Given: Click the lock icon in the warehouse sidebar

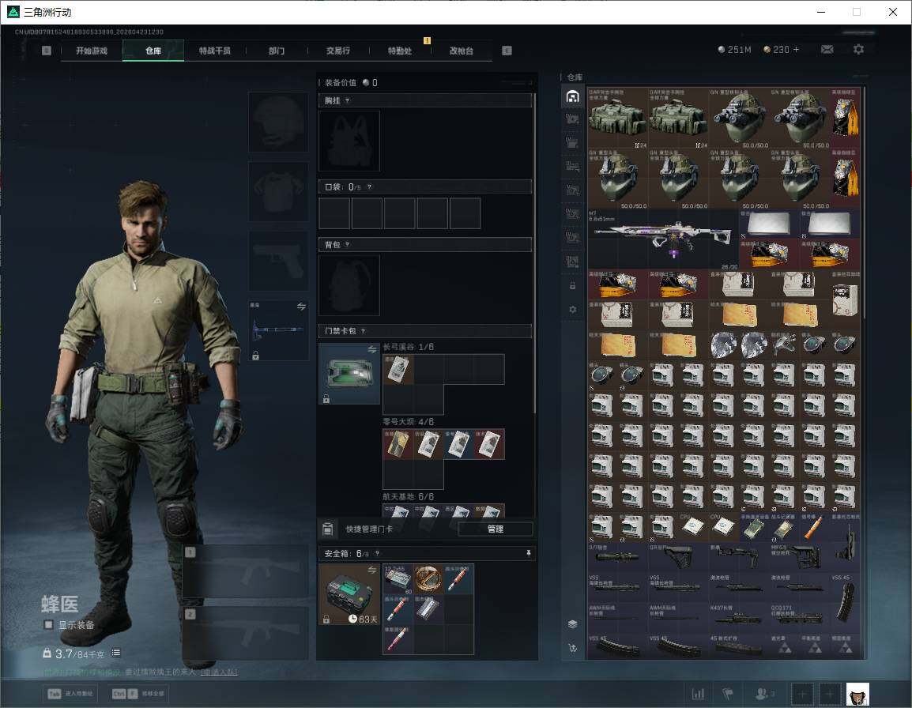Looking at the screenshot, I should (x=572, y=285).
